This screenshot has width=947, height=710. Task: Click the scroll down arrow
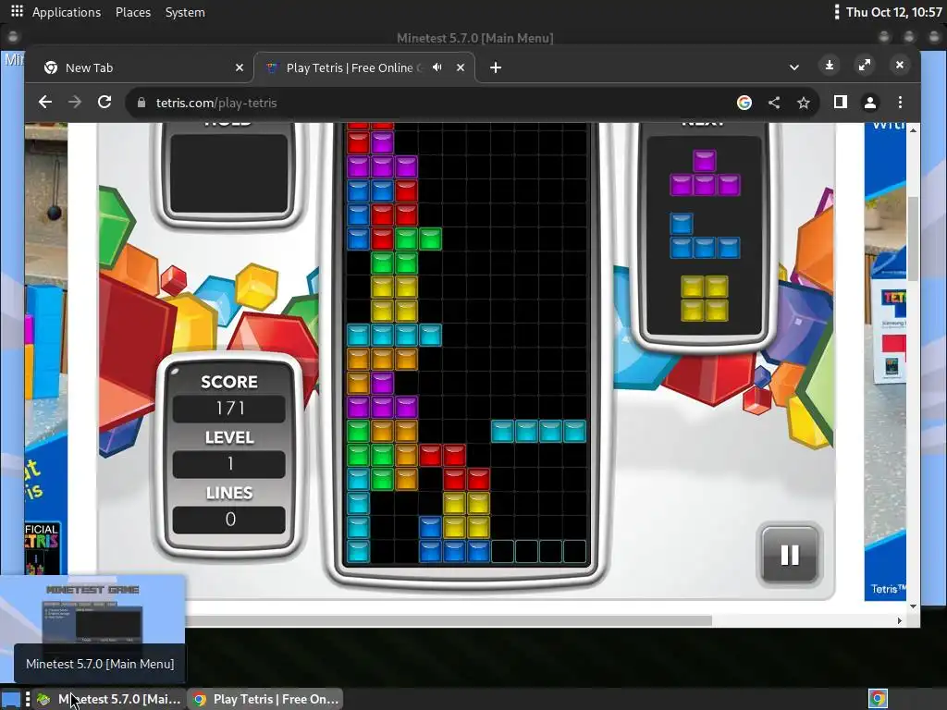tap(913, 606)
